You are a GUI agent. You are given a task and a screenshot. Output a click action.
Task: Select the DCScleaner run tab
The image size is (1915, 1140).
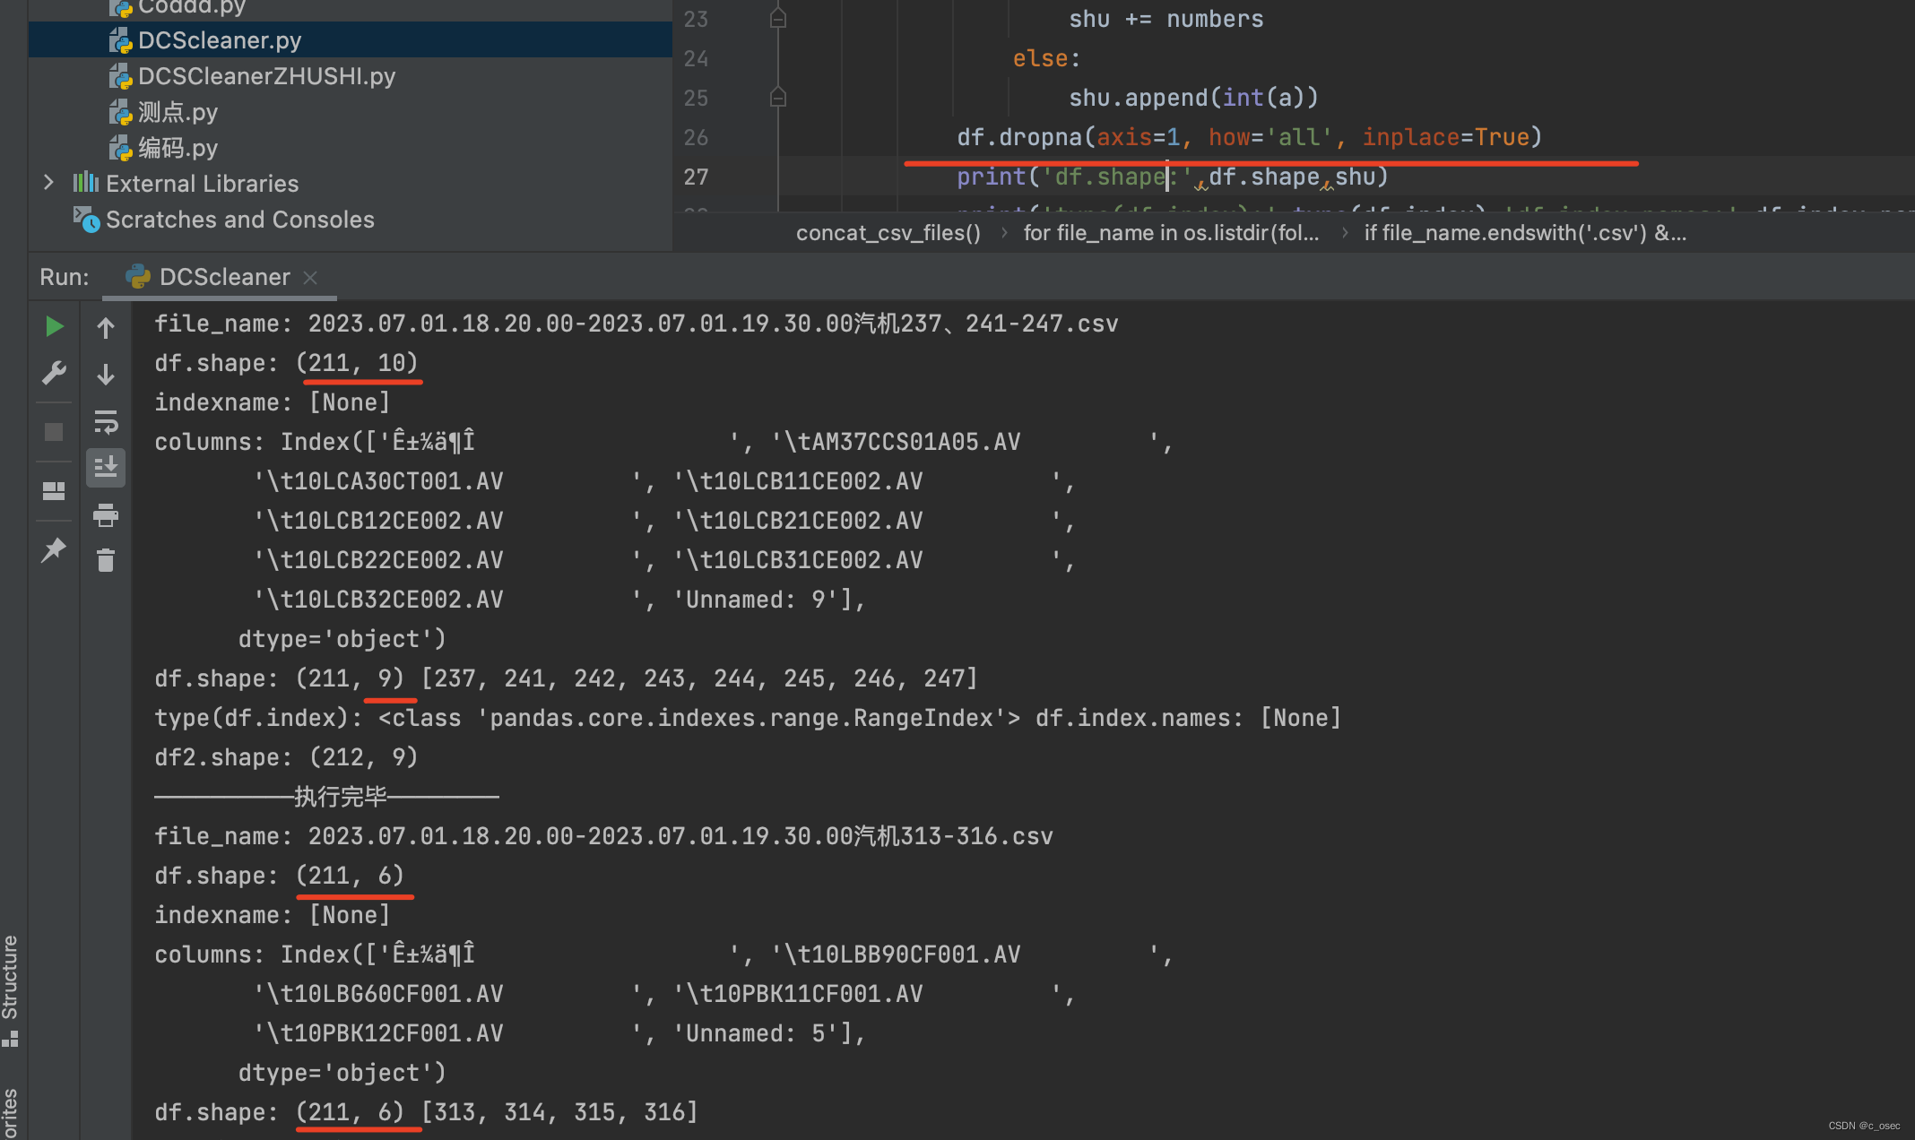coord(224,277)
